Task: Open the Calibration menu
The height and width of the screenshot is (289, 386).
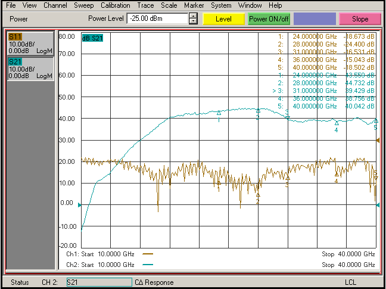Action: 115,5
